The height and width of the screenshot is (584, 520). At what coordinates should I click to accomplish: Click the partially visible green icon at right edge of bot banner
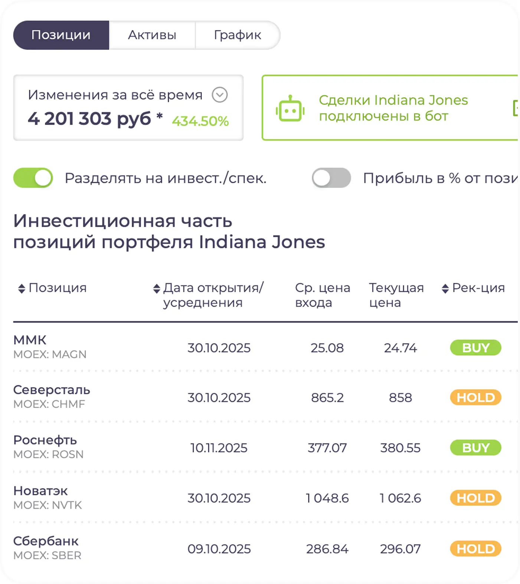(x=515, y=108)
